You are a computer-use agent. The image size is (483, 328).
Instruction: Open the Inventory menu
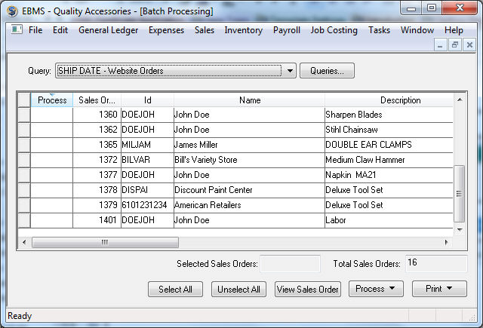(x=243, y=30)
